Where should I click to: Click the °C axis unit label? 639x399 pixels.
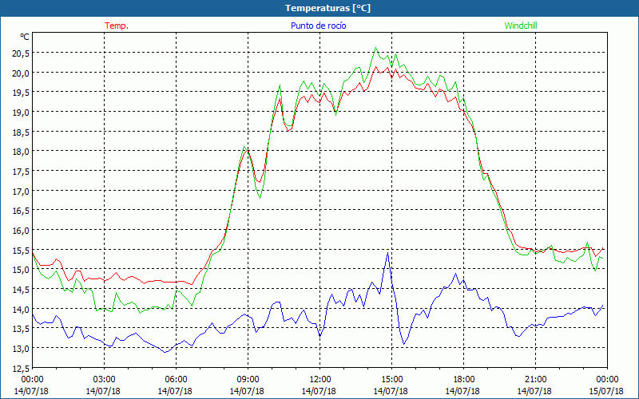(x=25, y=37)
